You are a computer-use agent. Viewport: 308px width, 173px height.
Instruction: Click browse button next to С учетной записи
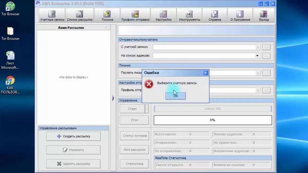click(x=266, y=47)
